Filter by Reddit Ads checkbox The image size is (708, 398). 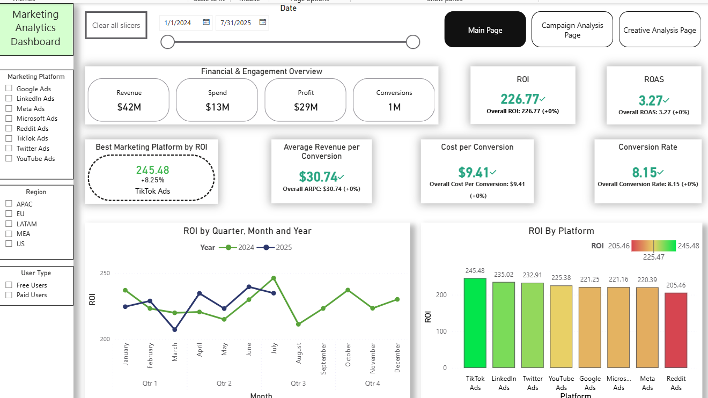tap(9, 129)
